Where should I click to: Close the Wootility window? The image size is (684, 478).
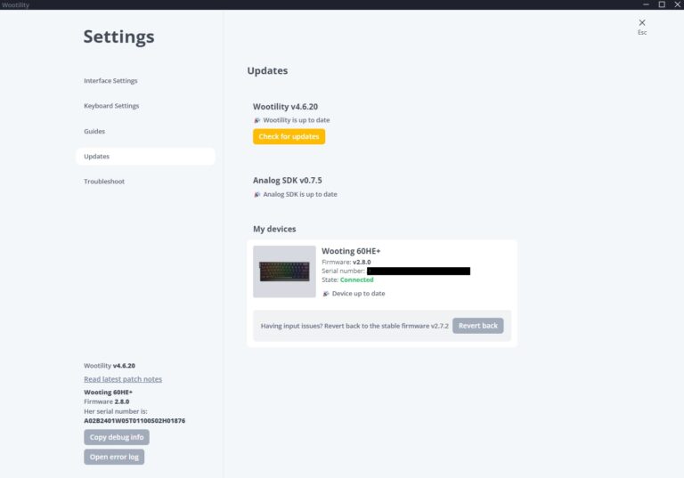pos(677,4)
